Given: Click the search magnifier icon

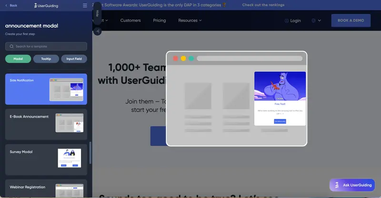Looking at the screenshot, I should (11, 46).
